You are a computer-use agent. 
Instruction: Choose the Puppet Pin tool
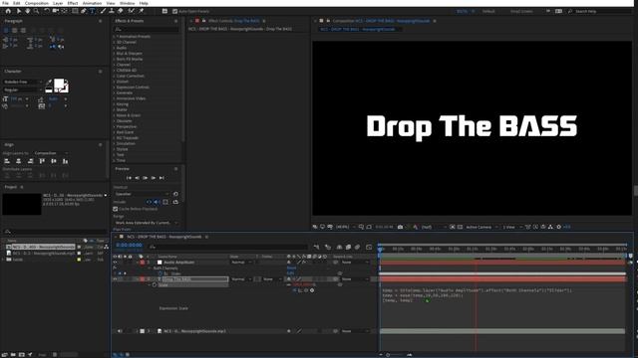pos(142,11)
